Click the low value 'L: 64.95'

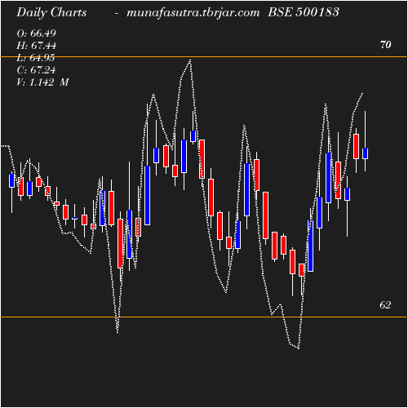(x=36, y=58)
